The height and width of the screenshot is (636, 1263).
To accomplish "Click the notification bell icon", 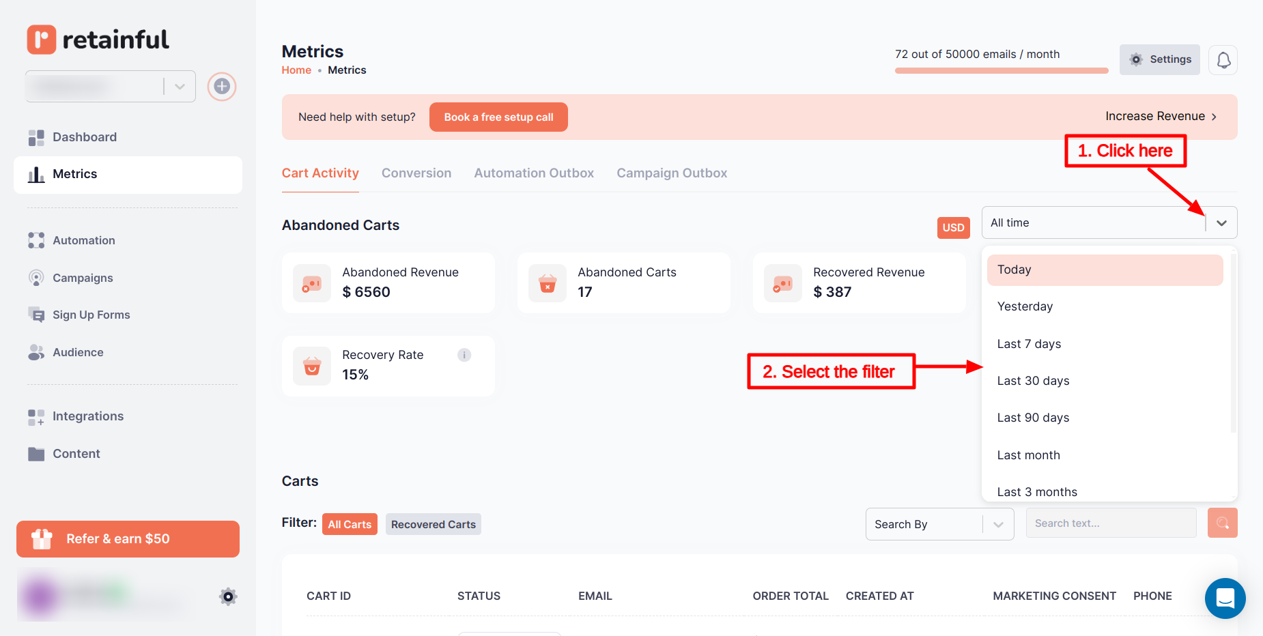I will [x=1223, y=60].
